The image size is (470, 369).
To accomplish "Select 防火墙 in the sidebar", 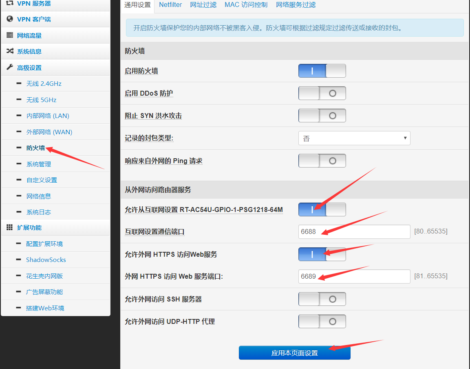I will tap(35, 148).
